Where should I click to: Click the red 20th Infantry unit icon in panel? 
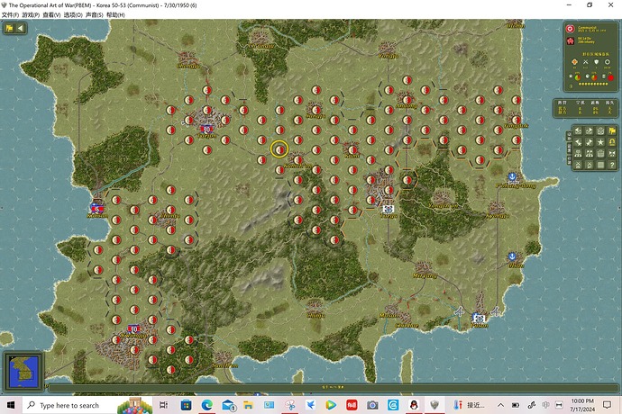coord(570,41)
